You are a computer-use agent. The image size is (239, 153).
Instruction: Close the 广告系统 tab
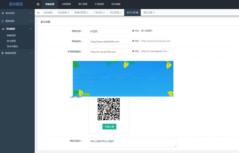coord(104,13)
